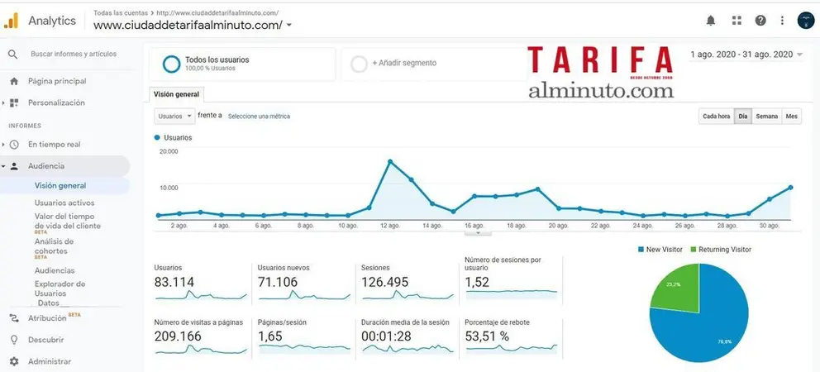Open the date range dropdown
The width and height of the screenshot is (820, 372).
pos(746,55)
